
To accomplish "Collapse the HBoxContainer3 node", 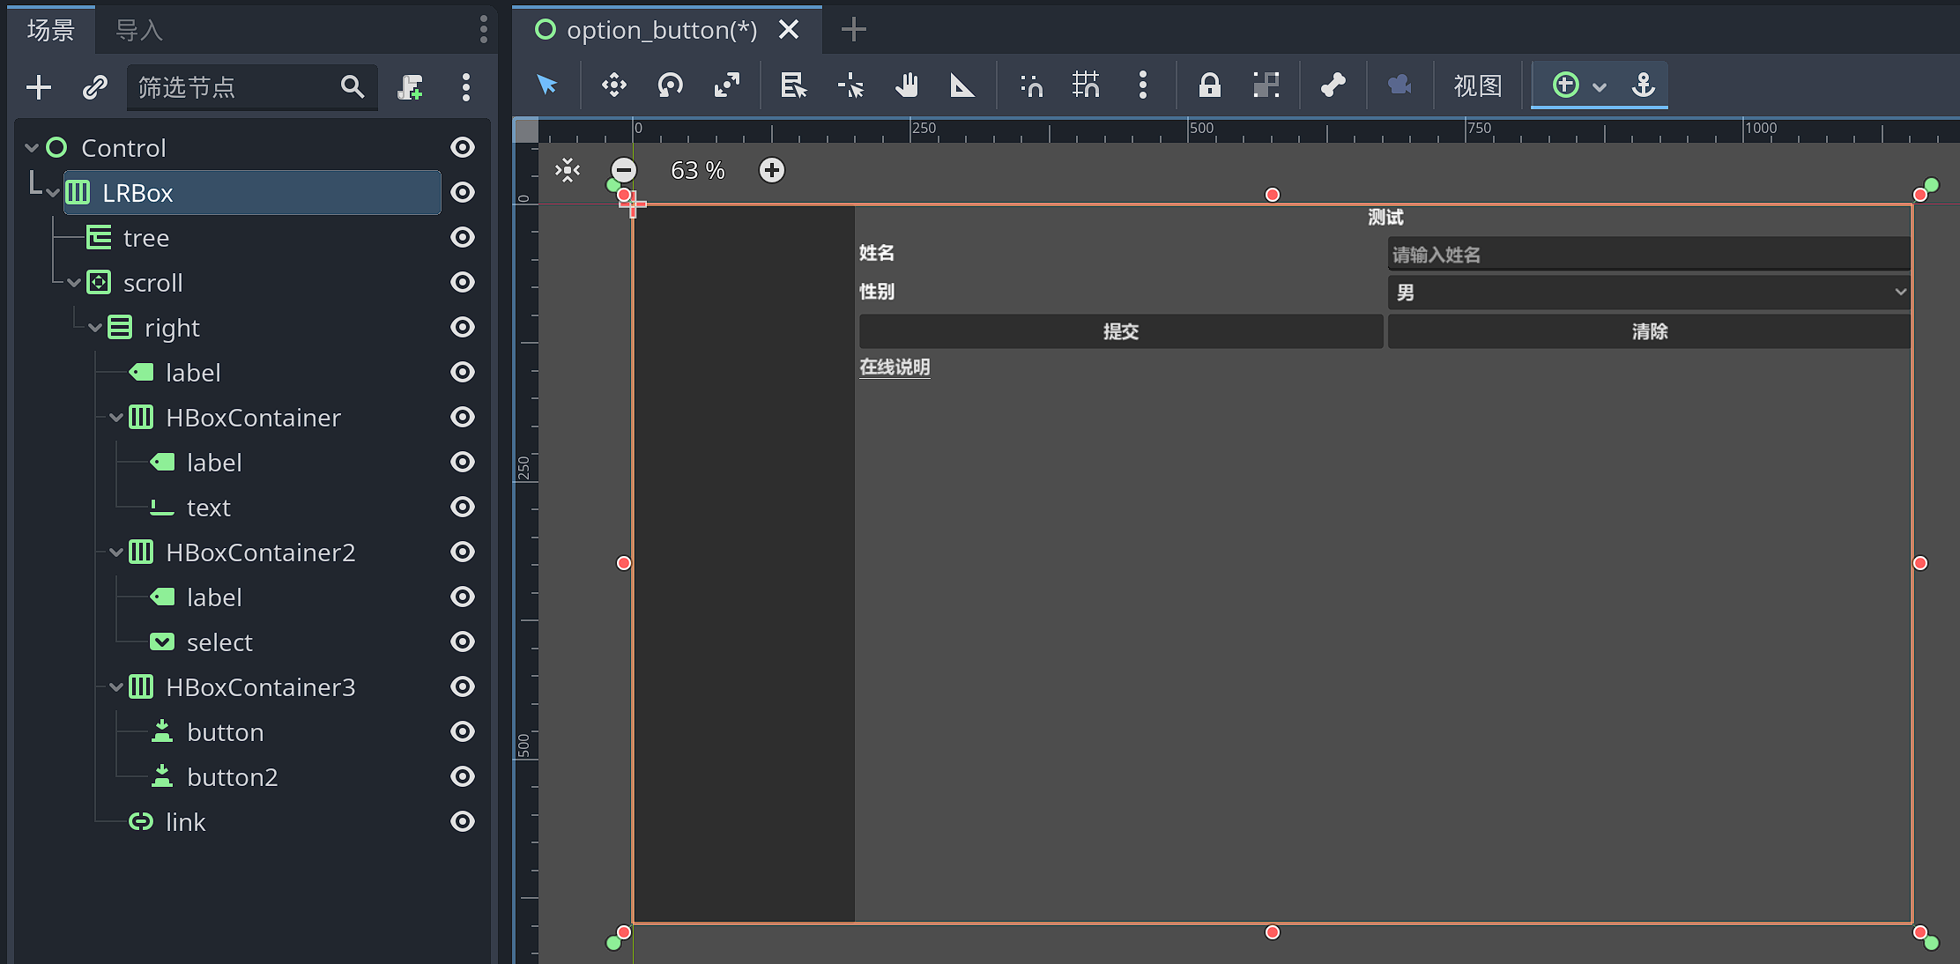I will tap(116, 686).
